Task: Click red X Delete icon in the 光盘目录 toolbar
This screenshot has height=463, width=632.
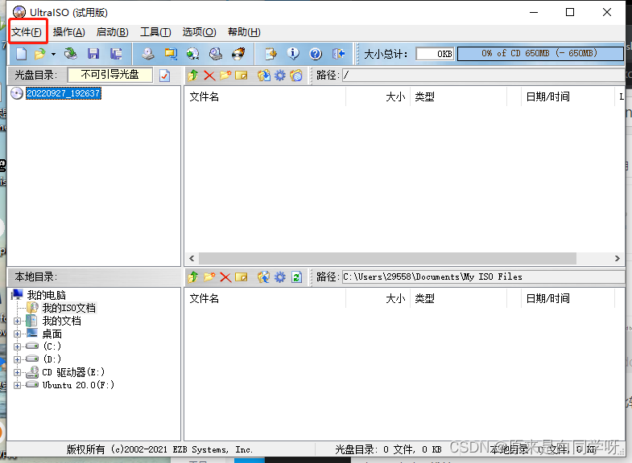Action: click(209, 76)
